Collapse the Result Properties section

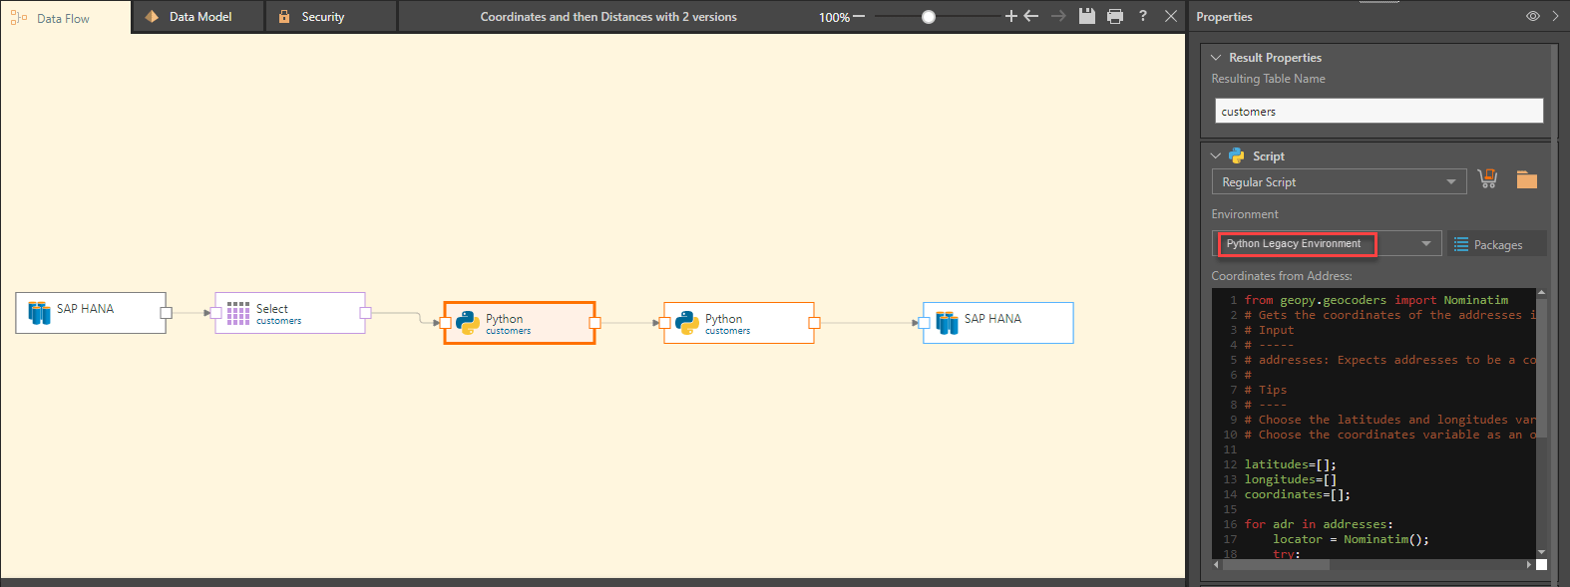point(1216,58)
